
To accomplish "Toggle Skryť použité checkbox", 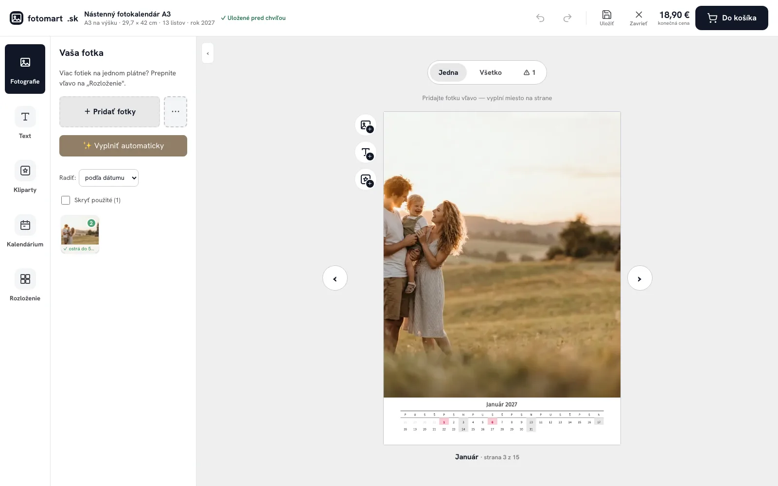I will [66, 200].
